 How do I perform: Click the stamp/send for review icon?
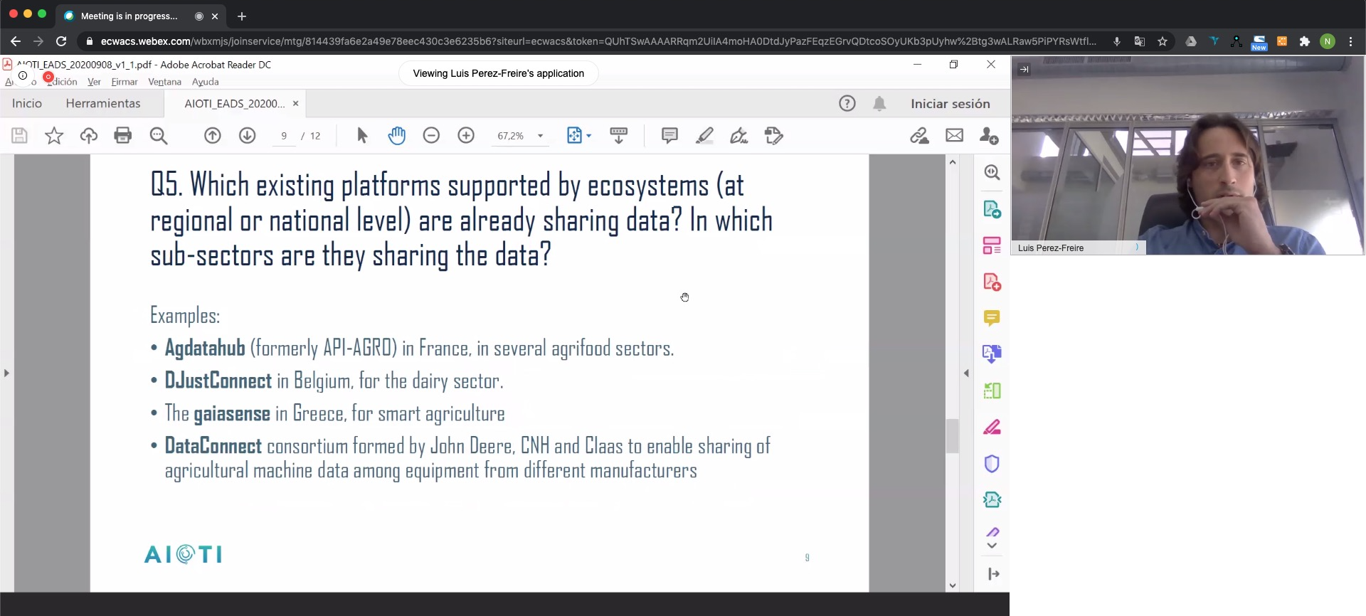773,135
